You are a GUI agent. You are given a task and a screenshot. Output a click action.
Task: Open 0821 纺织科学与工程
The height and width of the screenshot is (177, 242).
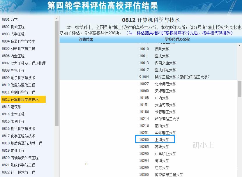(x=19, y=165)
